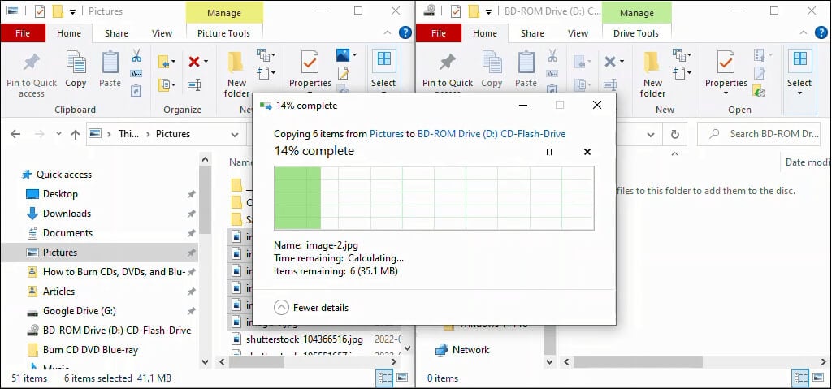This screenshot has width=832, height=389.
Task: Click the Pictures link in the copy dialog
Action: [x=386, y=134]
